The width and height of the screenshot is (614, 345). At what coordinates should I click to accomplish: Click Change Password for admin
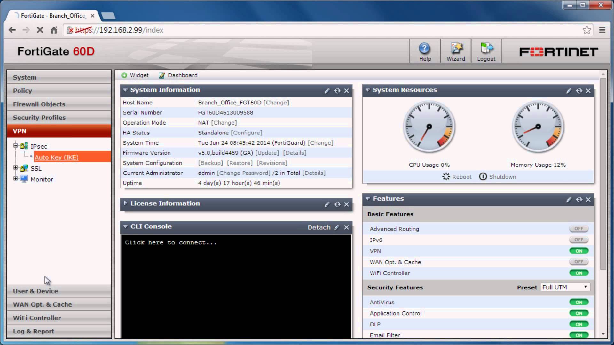click(x=244, y=173)
